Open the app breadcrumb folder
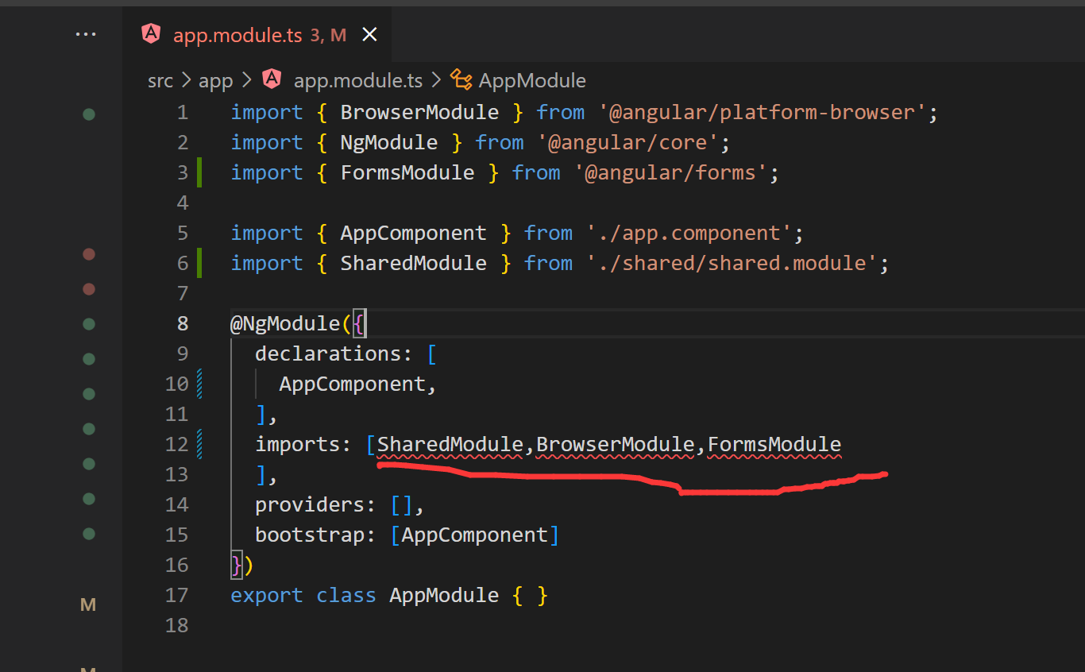Viewport: 1085px width, 672px height. click(215, 80)
